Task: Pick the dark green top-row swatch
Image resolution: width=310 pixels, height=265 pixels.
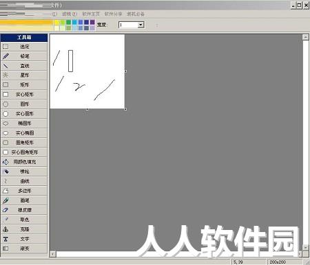Action: click(68, 22)
